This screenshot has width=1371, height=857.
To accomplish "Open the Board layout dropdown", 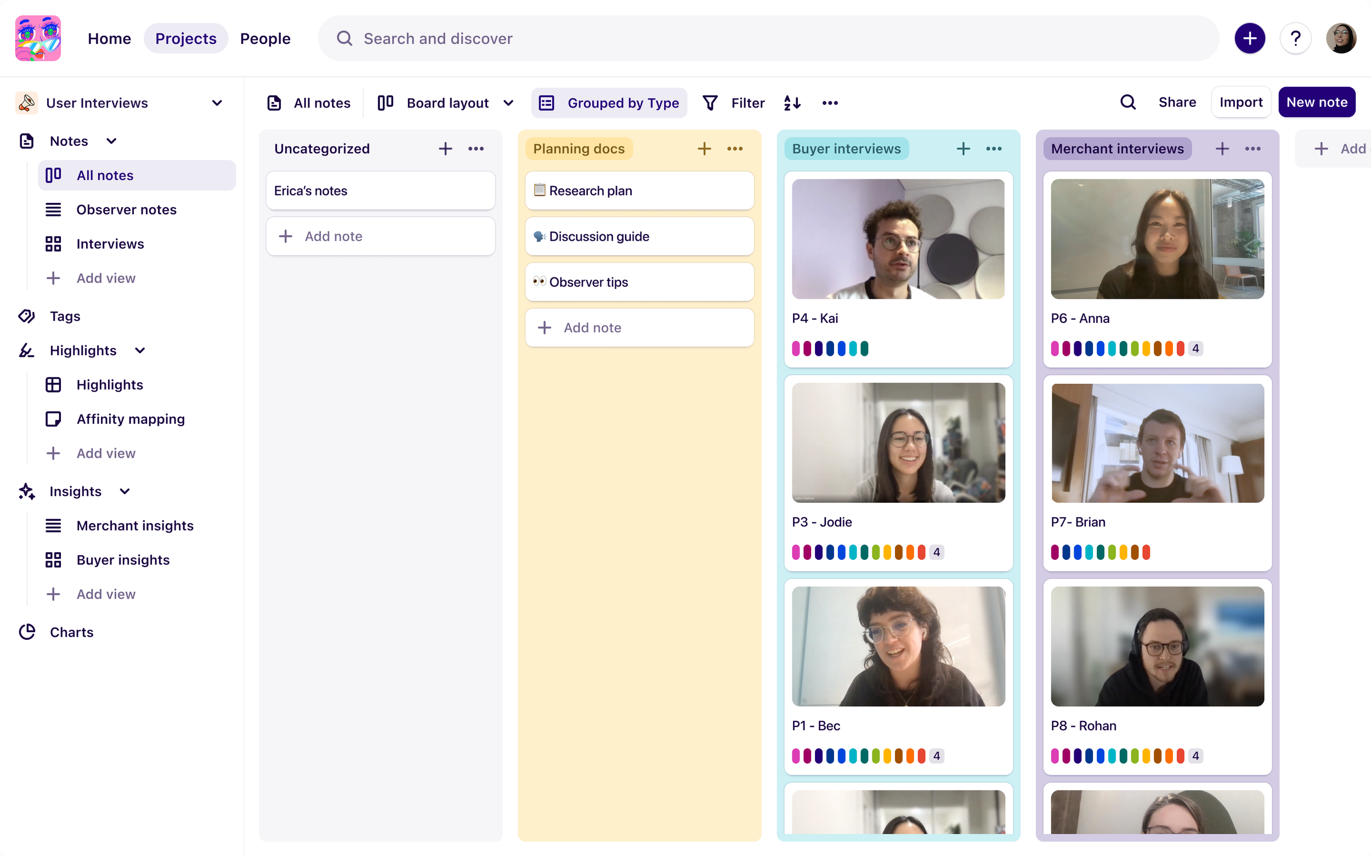I will coord(446,103).
